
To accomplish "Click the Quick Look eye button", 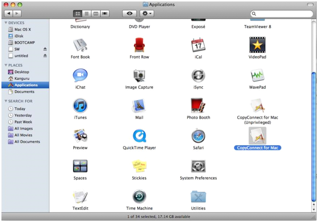I will 130,14.
